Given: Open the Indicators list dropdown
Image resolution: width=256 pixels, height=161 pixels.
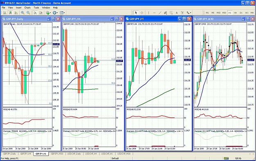Looking at the screenshot, I should point(48,13).
